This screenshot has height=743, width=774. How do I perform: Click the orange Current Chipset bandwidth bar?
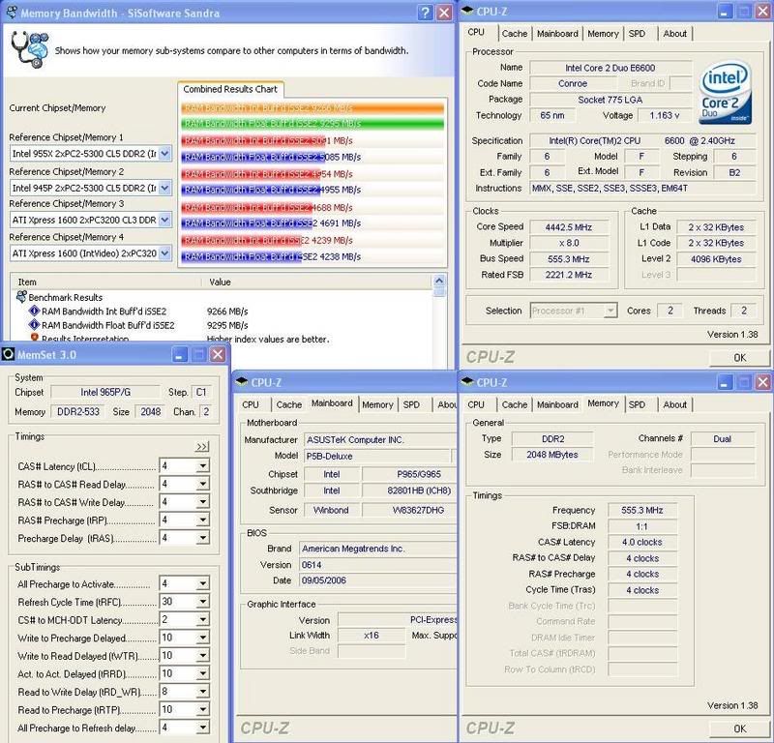[x=312, y=109]
